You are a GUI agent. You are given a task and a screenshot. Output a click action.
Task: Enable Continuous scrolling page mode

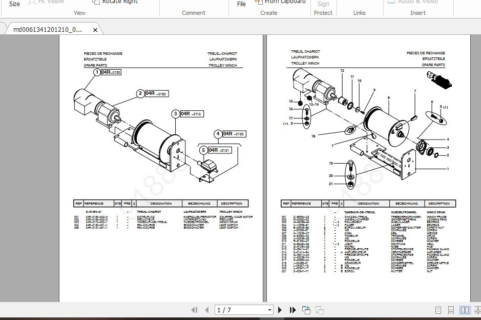451,310
